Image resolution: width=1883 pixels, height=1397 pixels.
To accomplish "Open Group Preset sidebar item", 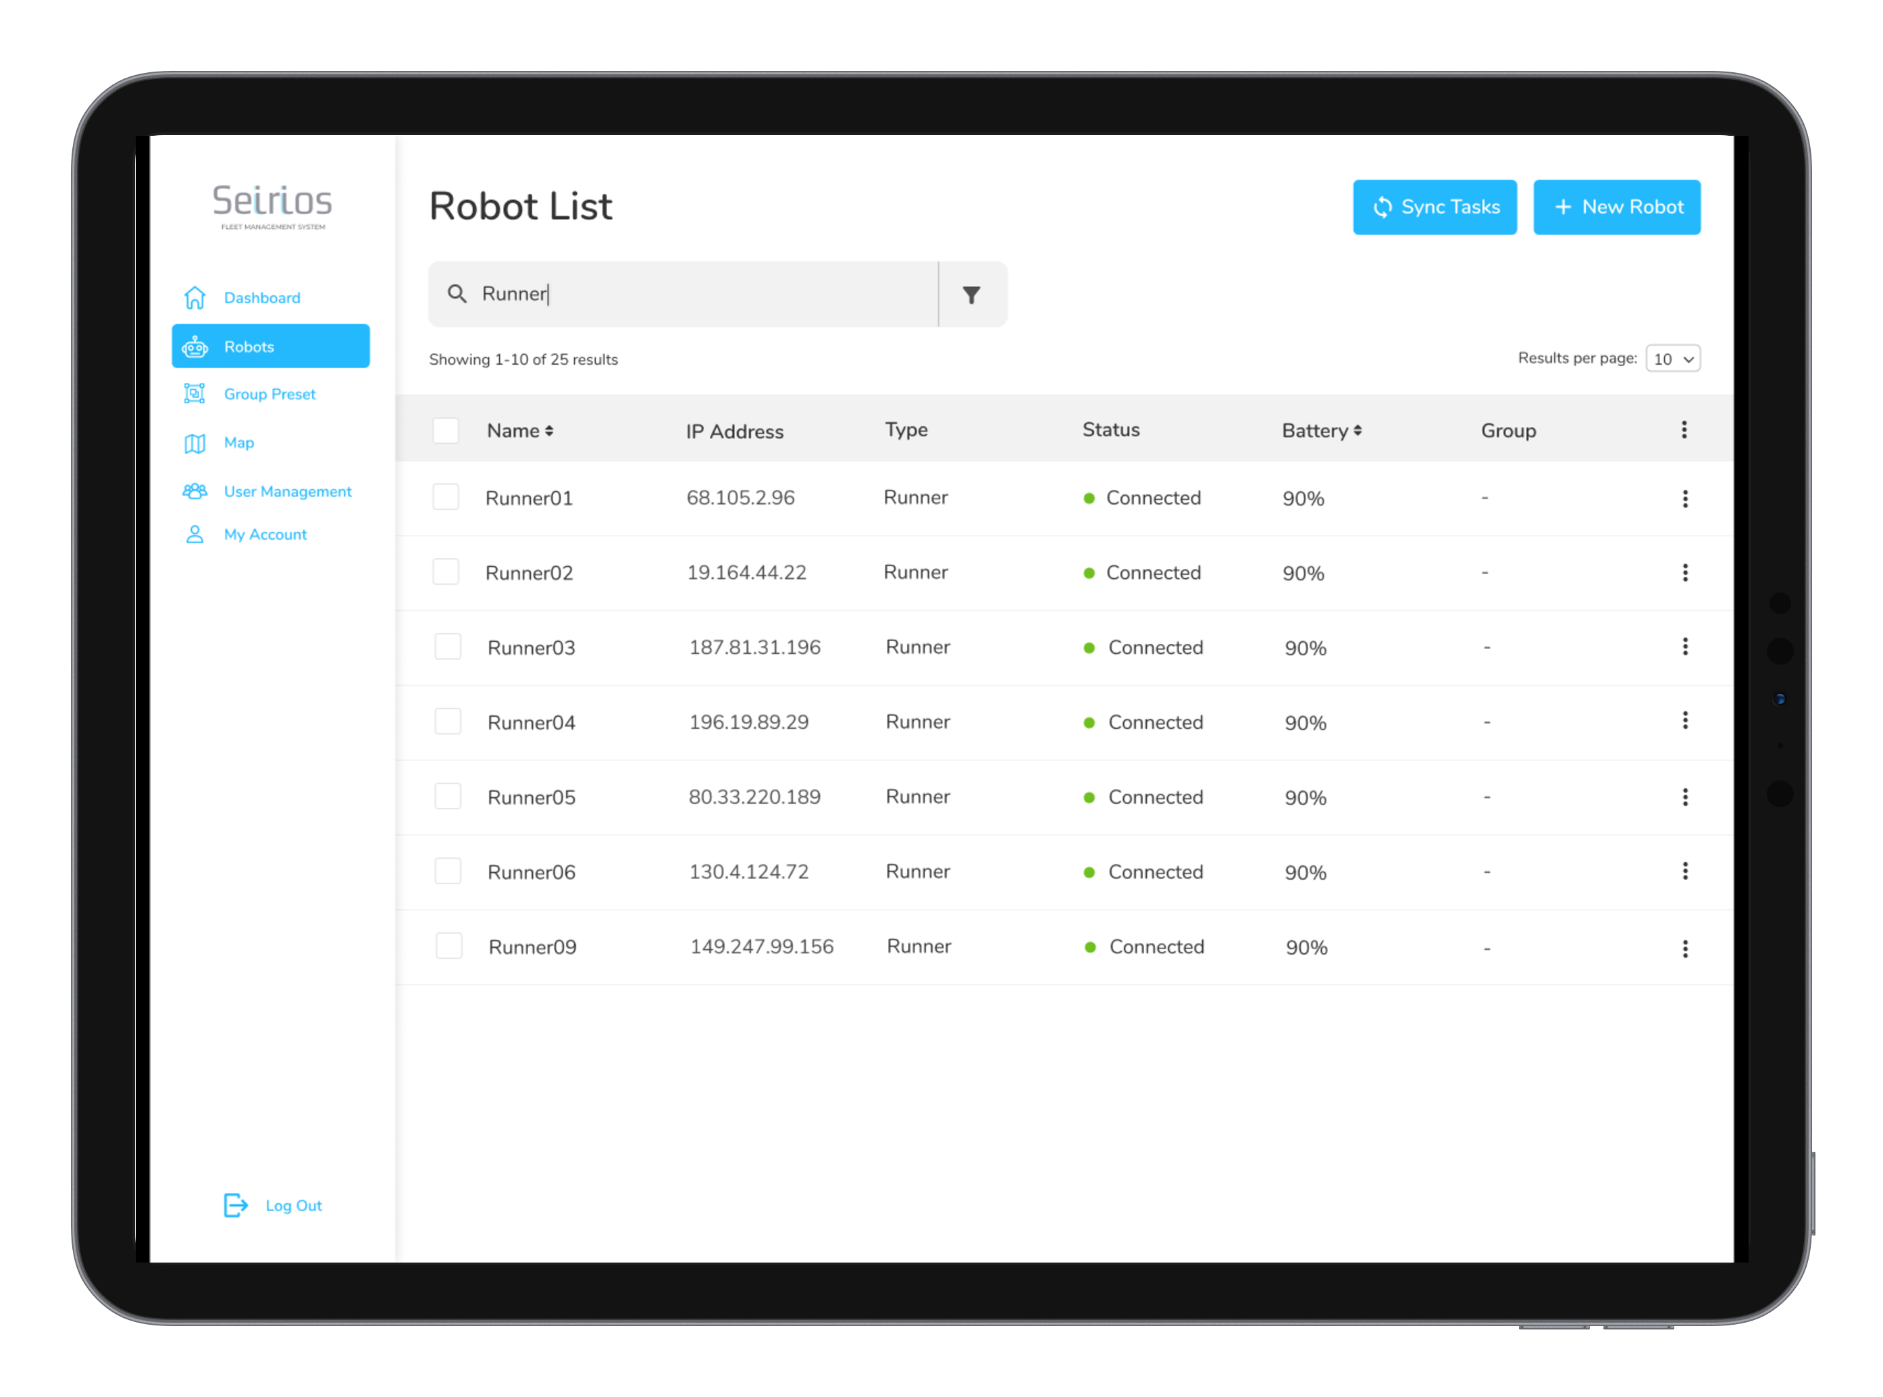I will pyautogui.click(x=269, y=394).
